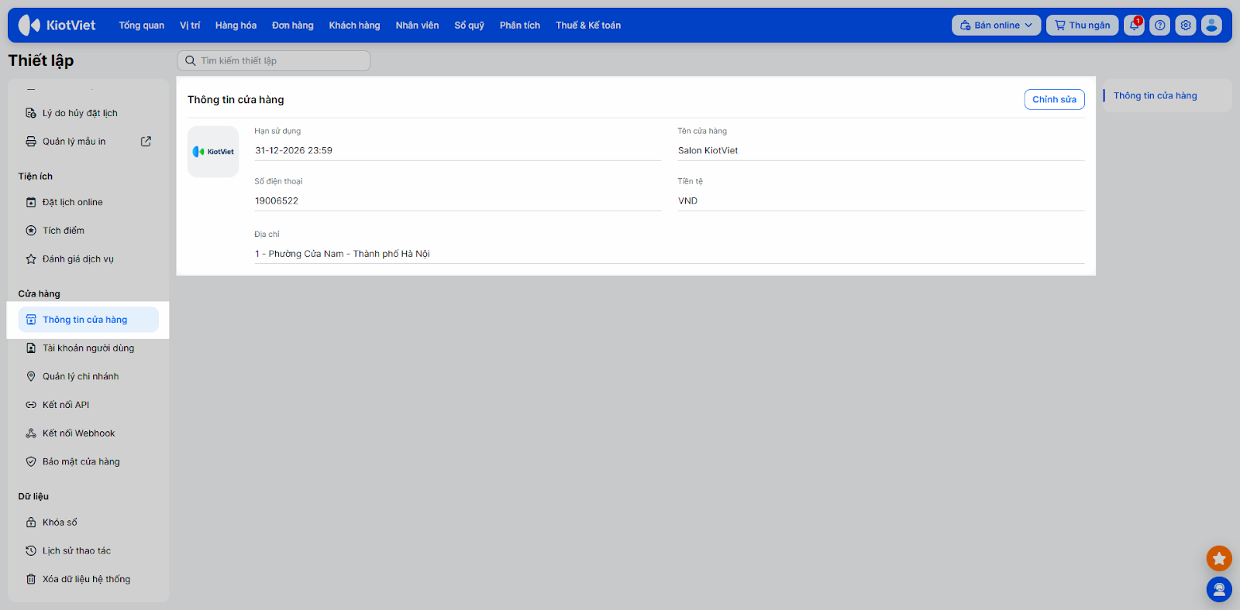1240x610 pixels.
Task: Select Kết nối API in sidebar
Action: pos(88,405)
